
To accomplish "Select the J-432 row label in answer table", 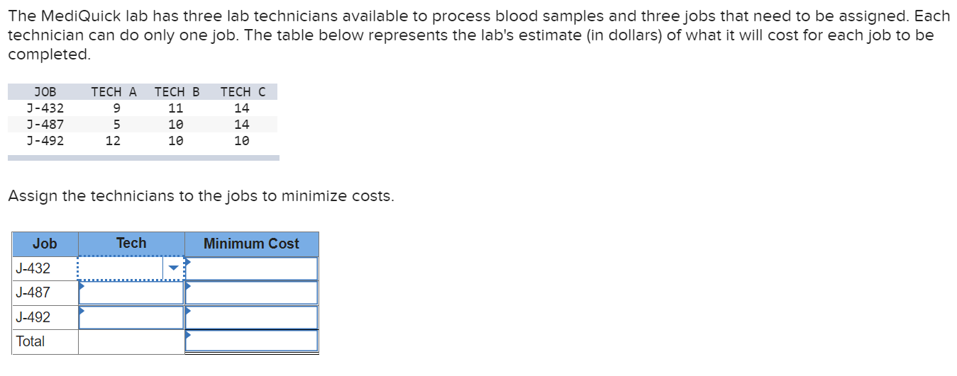I will (x=33, y=268).
